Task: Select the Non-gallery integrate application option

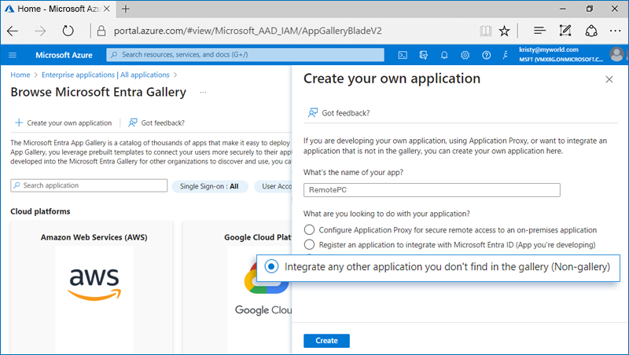Action: [271, 267]
